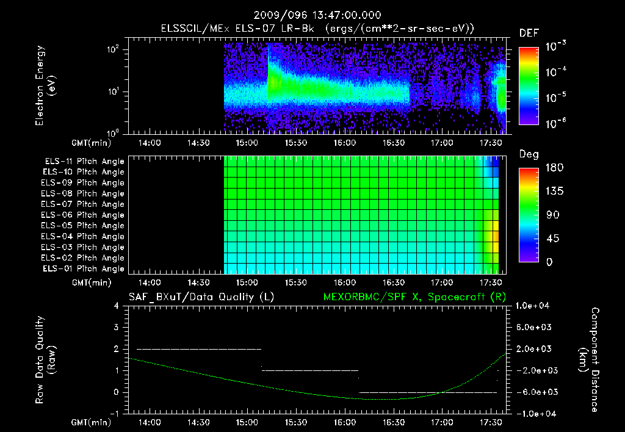Screen dimensions: 625x432
Task: Click the 10² tick on the energy axis
Action: tap(113, 49)
